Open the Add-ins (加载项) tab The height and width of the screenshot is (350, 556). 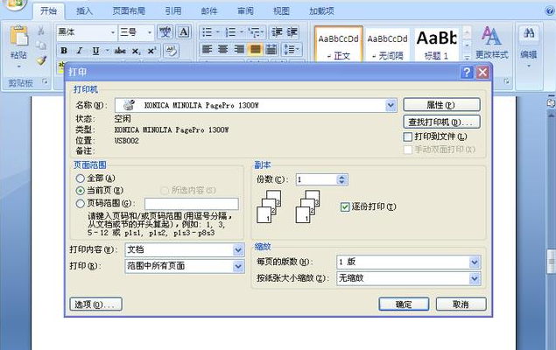321,11
